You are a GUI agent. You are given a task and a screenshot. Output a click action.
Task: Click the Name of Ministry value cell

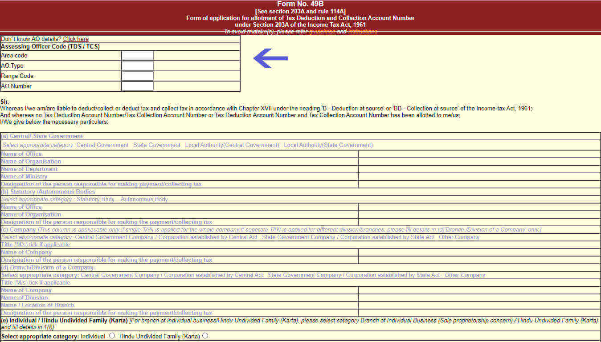click(479, 177)
